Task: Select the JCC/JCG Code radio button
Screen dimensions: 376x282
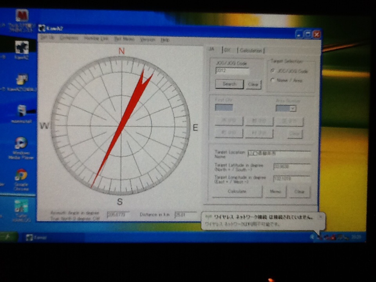Action: coord(273,71)
